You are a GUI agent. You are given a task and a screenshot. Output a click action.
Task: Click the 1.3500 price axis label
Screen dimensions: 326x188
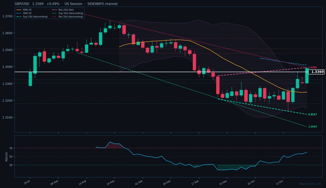(8, 50)
